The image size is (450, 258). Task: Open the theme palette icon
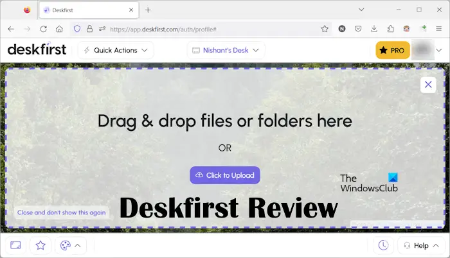[x=66, y=245]
